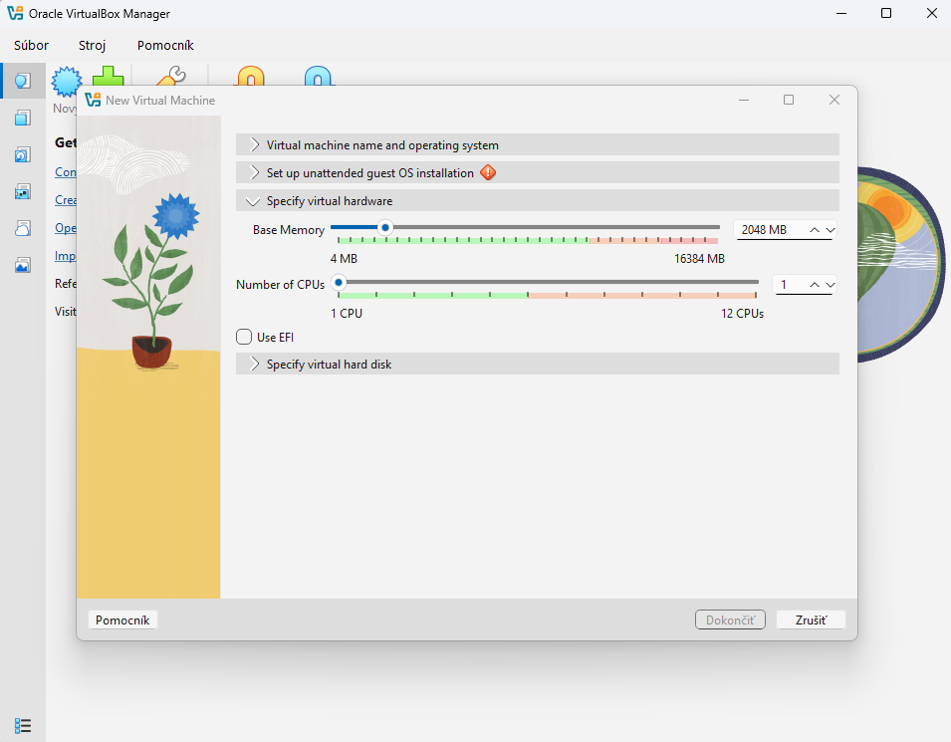The image size is (951, 742).
Task: Open the Cloud tool in the left sidebar
Action: tap(22, 228)
